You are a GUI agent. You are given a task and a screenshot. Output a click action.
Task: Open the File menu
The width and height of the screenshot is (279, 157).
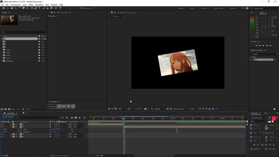tap(2, 5)
